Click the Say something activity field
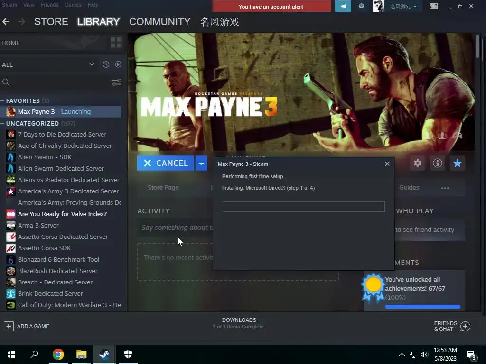The height and width of the screenshot is (364, 486). coord(176,227)
